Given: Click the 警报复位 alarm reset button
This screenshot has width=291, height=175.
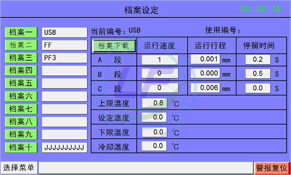Looking at the screenshot, I should (272, 168).
